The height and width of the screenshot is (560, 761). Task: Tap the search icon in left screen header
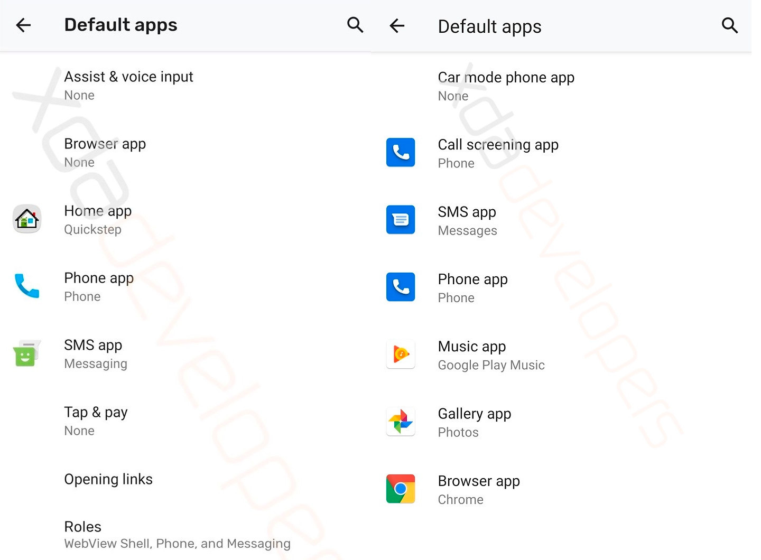pos(355,25)
